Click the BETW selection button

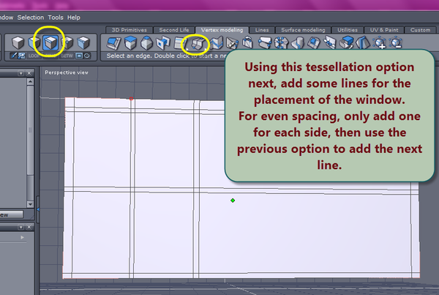click(x=67, y=56)
